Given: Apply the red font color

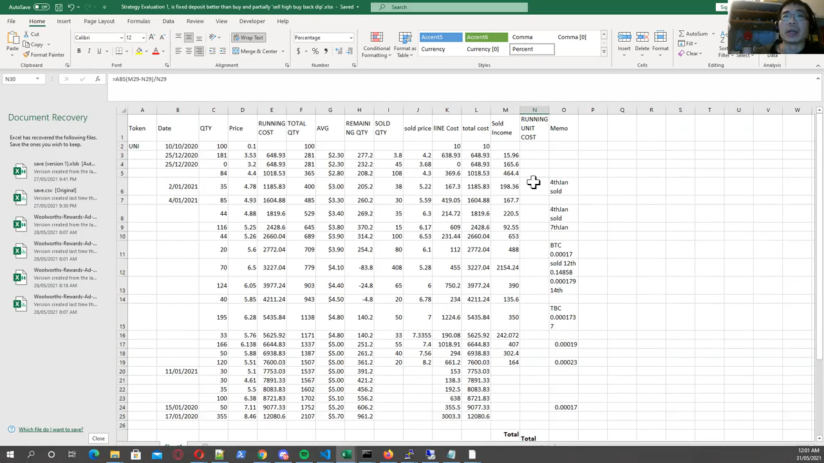Looking at the screenshot, I should [x=155, y=51].
